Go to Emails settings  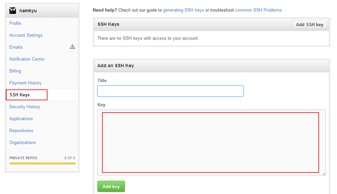pyautogui.click(x=16, y=47)
